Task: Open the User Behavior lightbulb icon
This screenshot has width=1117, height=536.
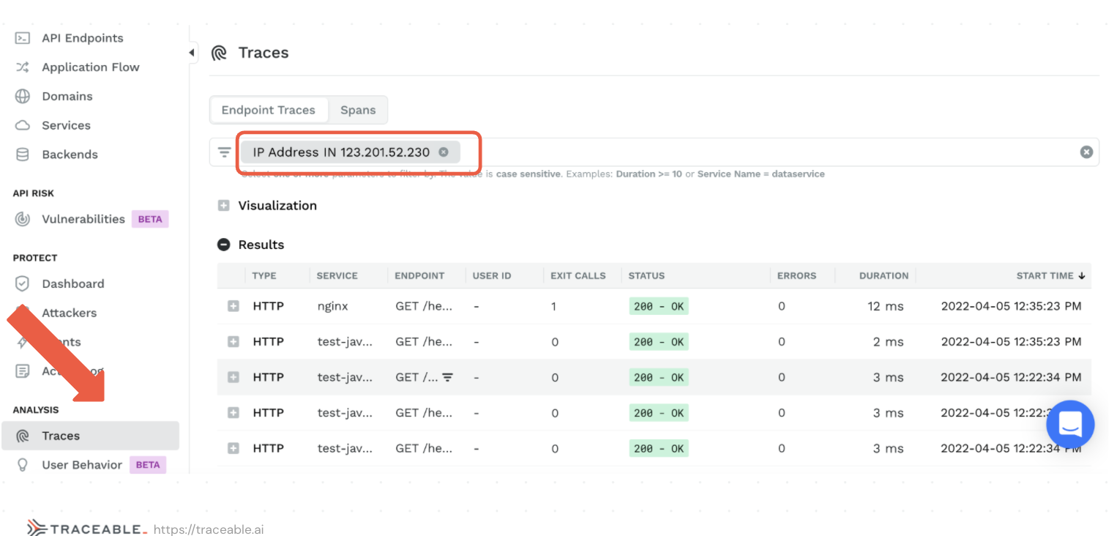Action: click(23, 465)
